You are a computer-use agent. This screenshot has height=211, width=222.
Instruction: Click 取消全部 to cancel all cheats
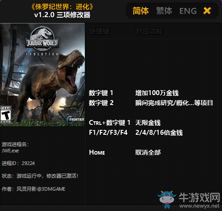click(148, 152)
